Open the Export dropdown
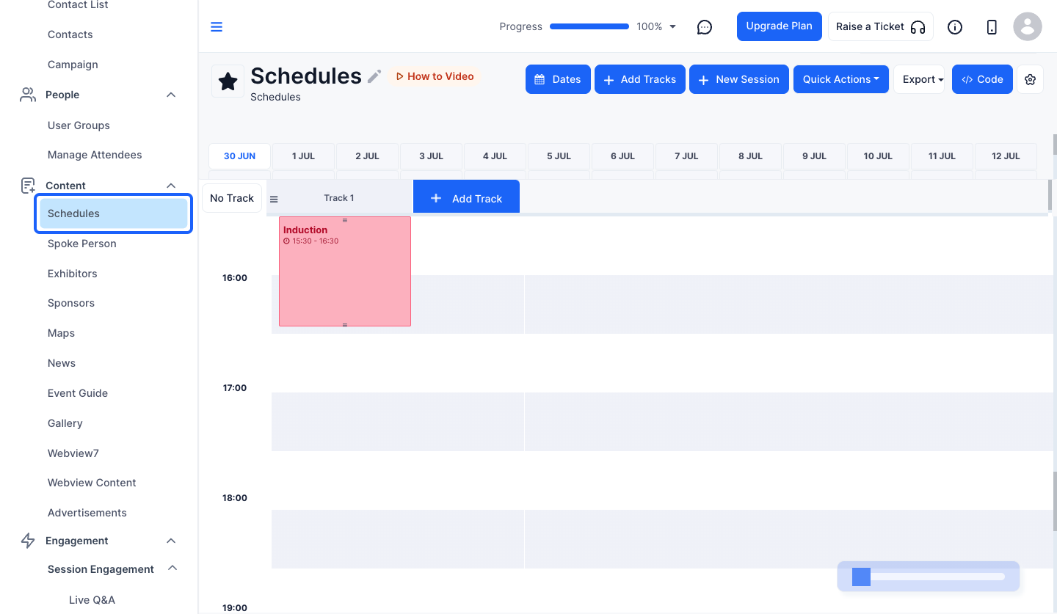The width and height of the screenshot is (1057, 614). [919, 79]
